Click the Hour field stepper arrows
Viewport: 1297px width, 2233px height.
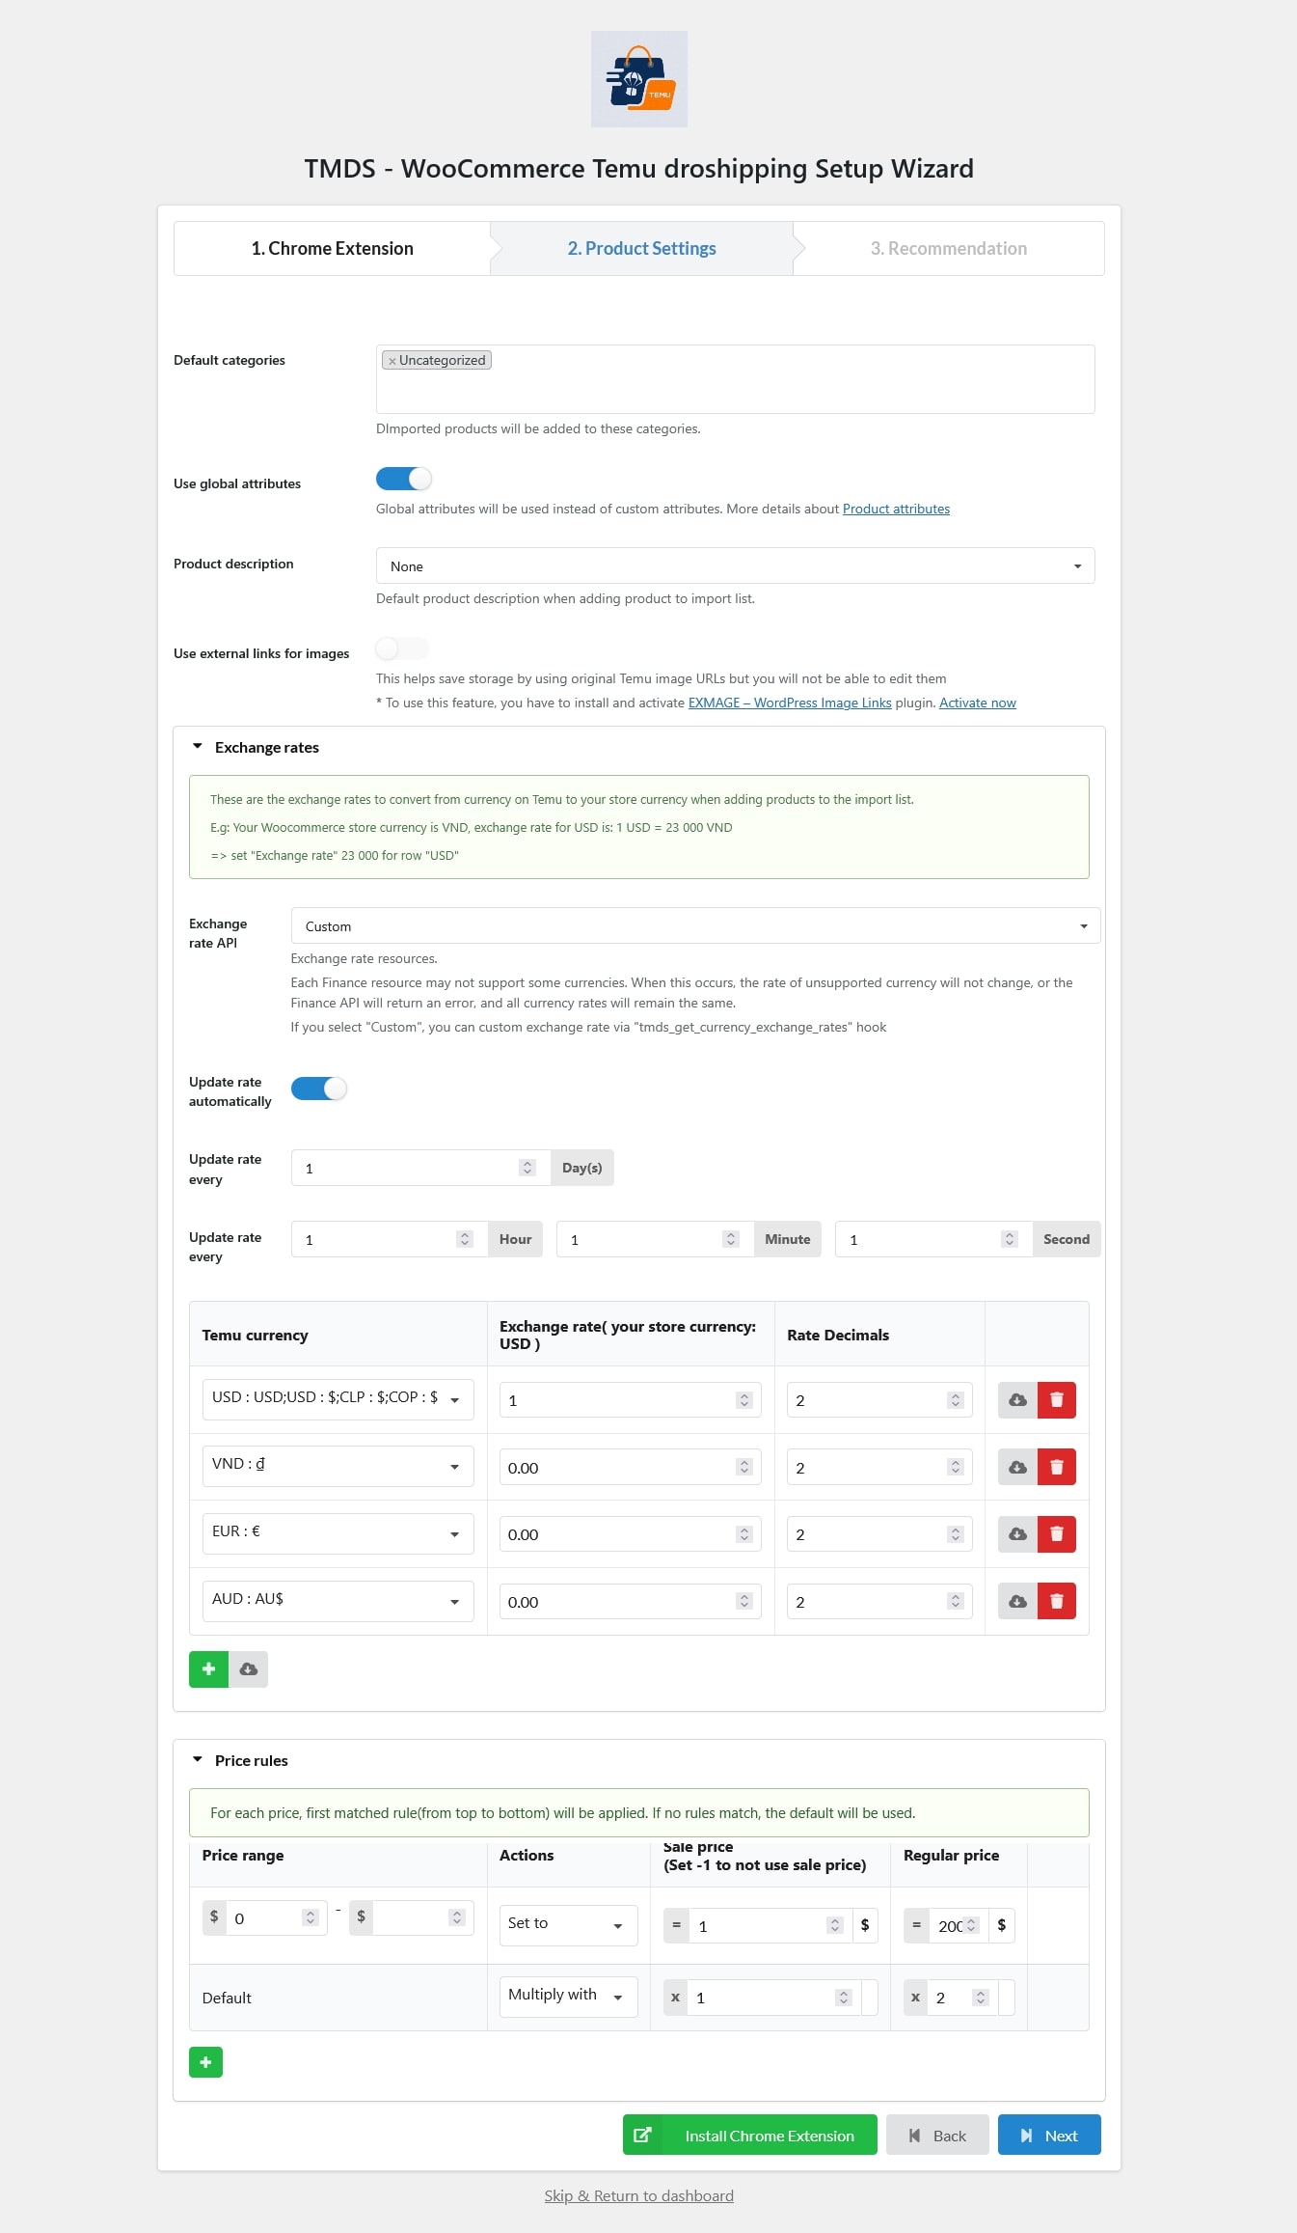pyautogui.click(x=465, y=1239)
